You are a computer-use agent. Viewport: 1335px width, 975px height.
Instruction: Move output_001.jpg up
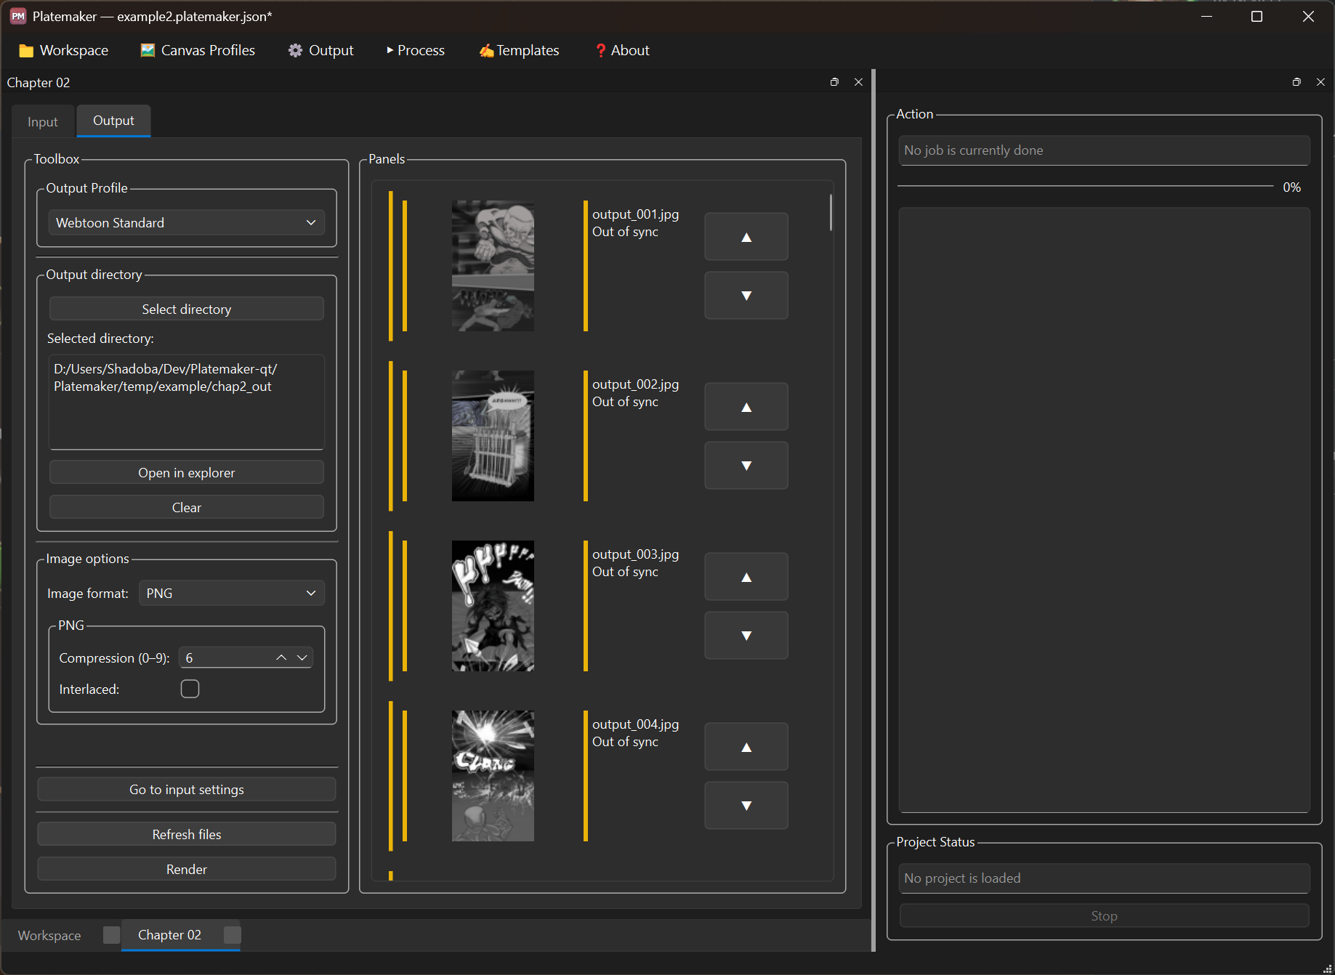pyautogui.click(x=746, y=237)
